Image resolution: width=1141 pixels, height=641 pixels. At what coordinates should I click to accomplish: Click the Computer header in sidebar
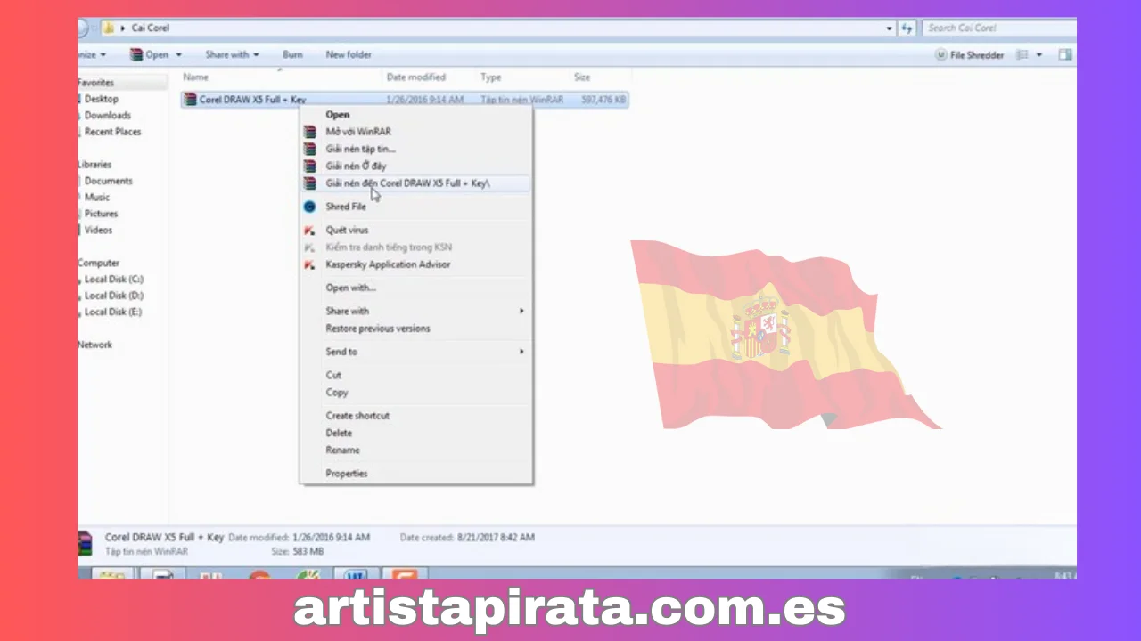pos(98,264)
